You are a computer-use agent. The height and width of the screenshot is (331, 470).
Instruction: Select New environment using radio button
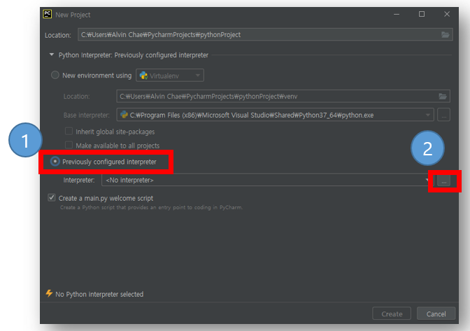pyautogui.click(x=55, y=75)
